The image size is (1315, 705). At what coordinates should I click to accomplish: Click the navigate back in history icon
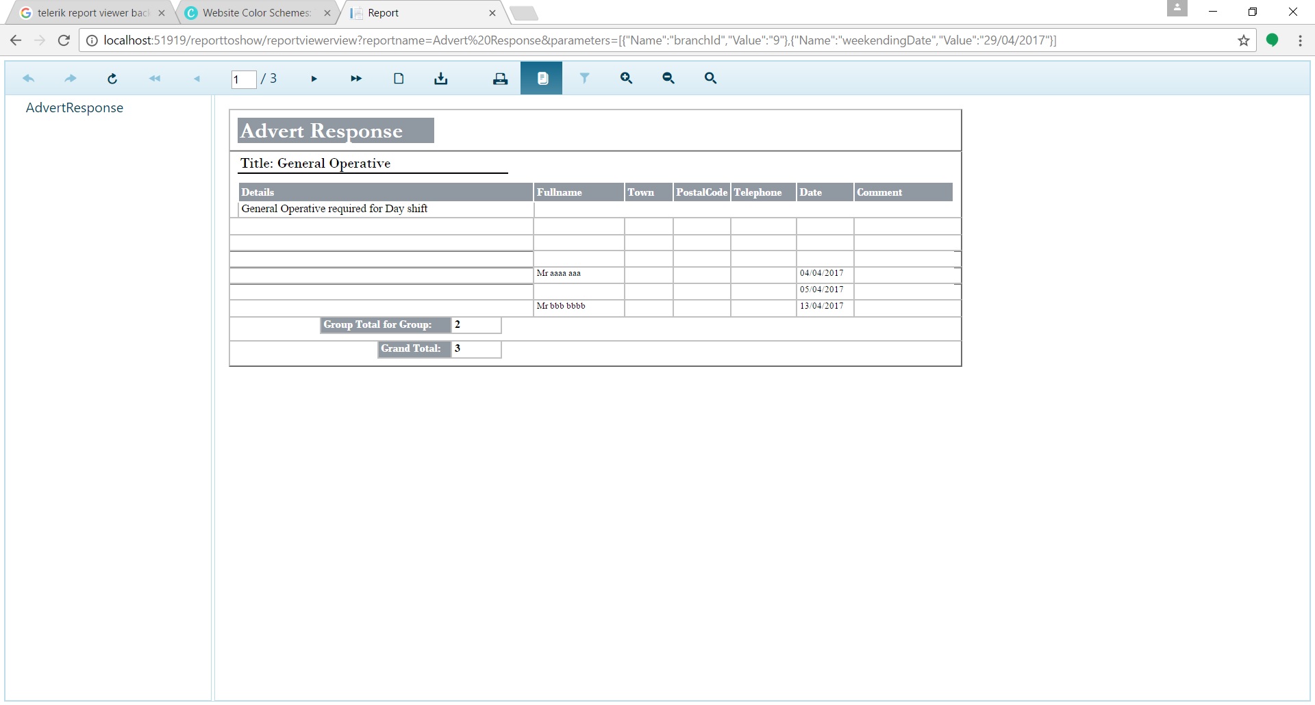[x=29, y=79]
